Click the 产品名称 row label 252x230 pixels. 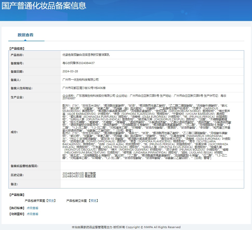pos(17,55)
